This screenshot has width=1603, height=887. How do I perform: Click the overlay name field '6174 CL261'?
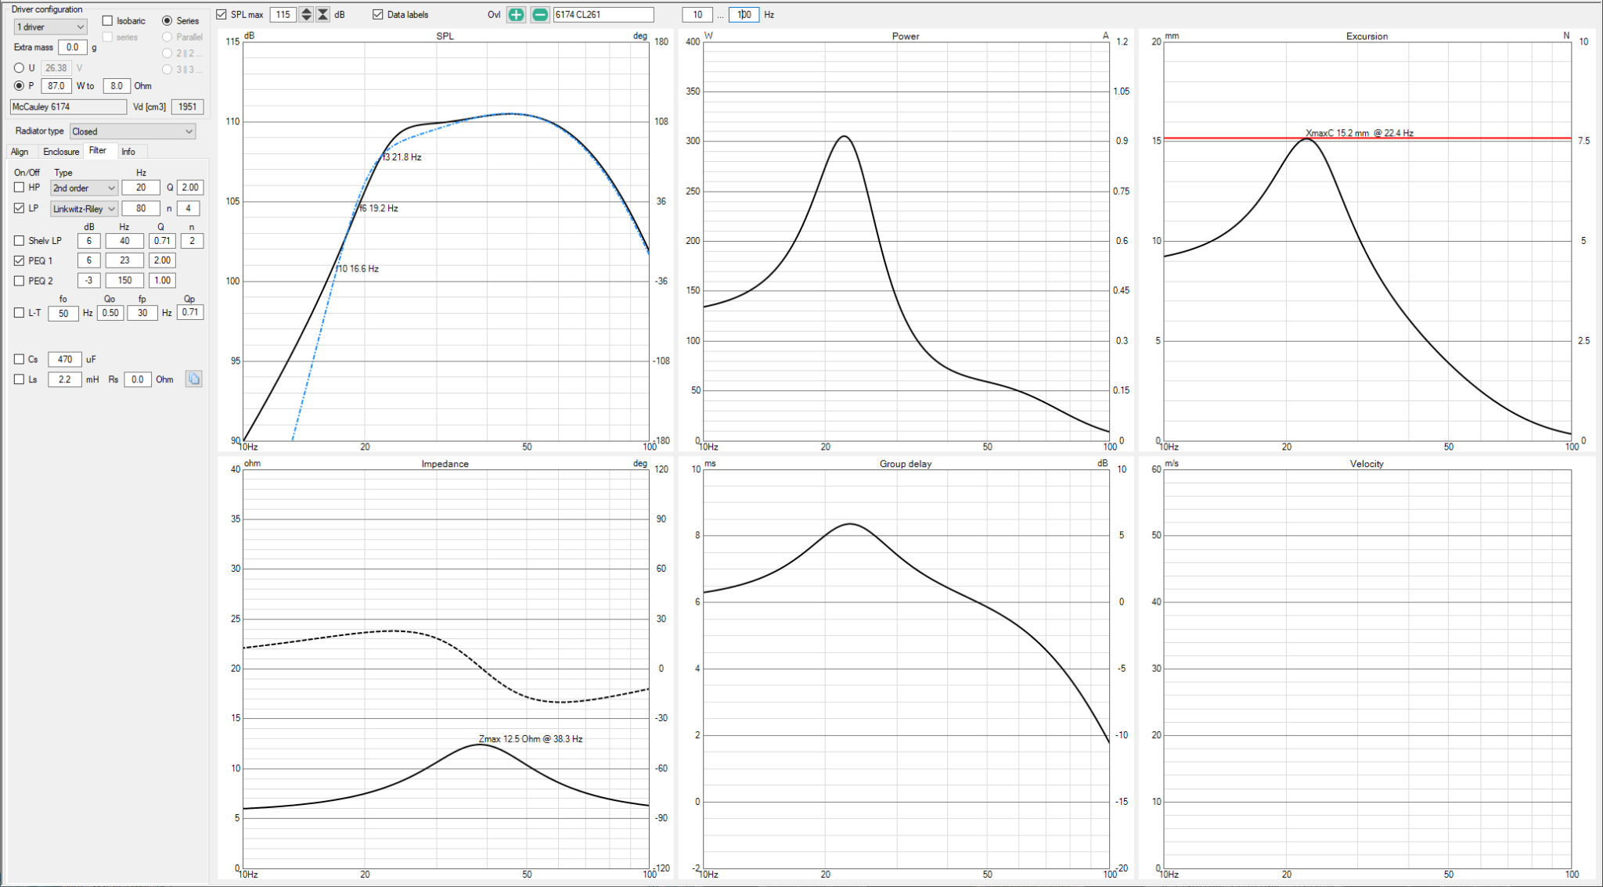603,15
